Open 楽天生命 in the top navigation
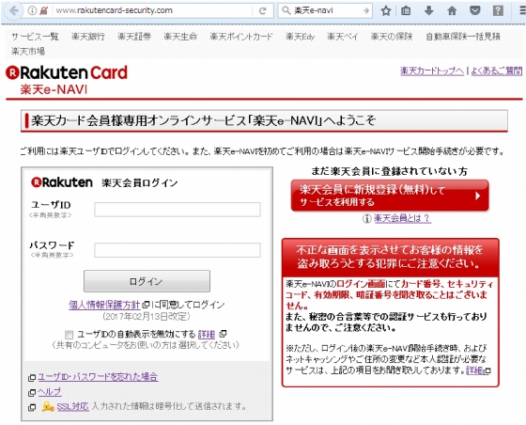Screen dimensions: 526x425 click(180, 37)
